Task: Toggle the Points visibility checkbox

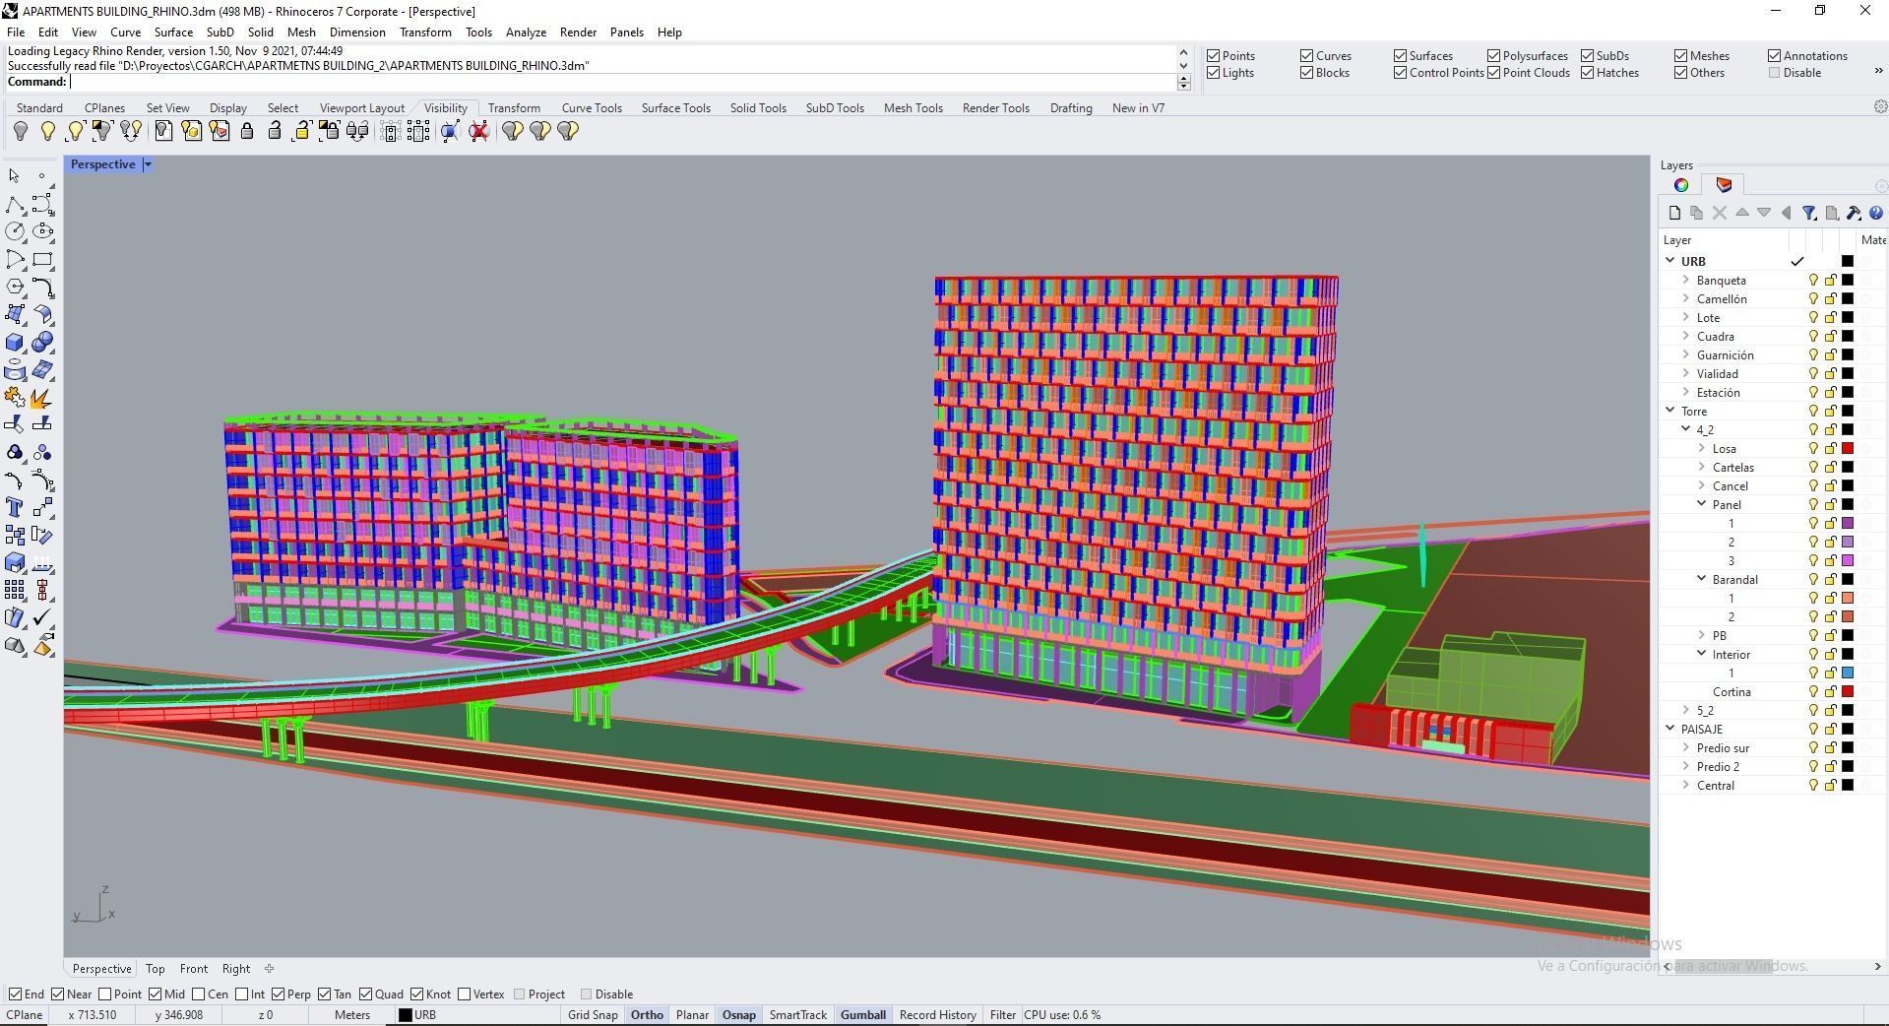Action: tap(1213, 56)
